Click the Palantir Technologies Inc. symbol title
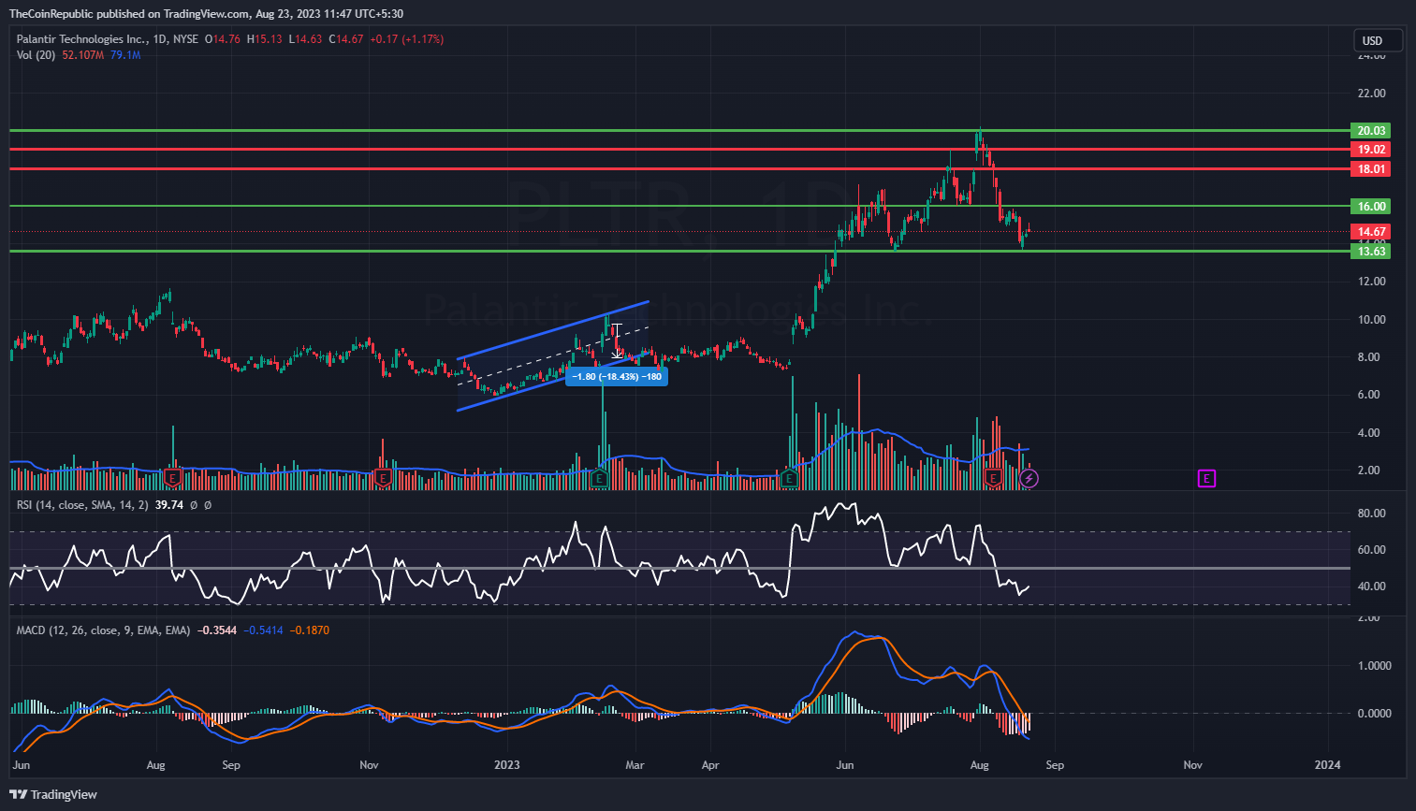1416x811 pixels. coord(82,39)
